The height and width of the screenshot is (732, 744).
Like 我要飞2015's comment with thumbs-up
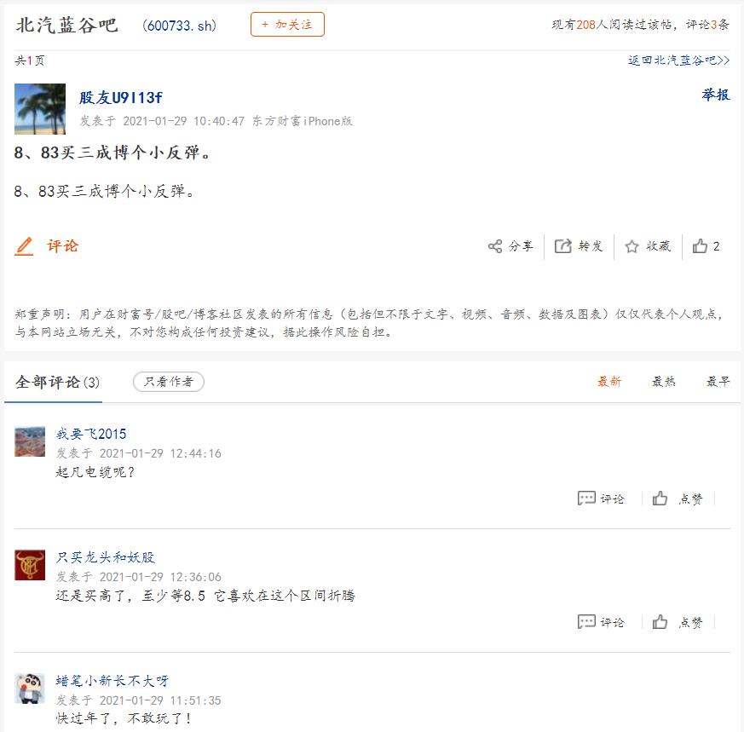pos(660,499)
